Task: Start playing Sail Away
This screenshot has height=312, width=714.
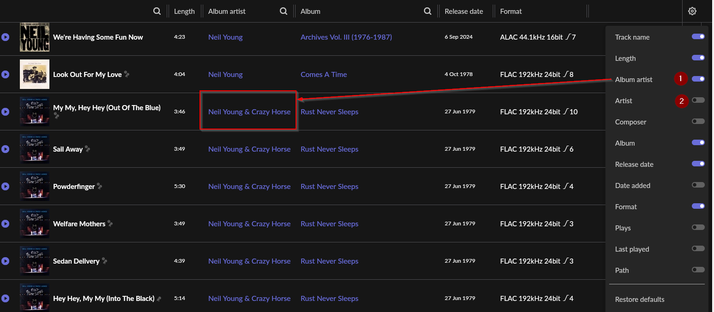Action: point(6,149)
